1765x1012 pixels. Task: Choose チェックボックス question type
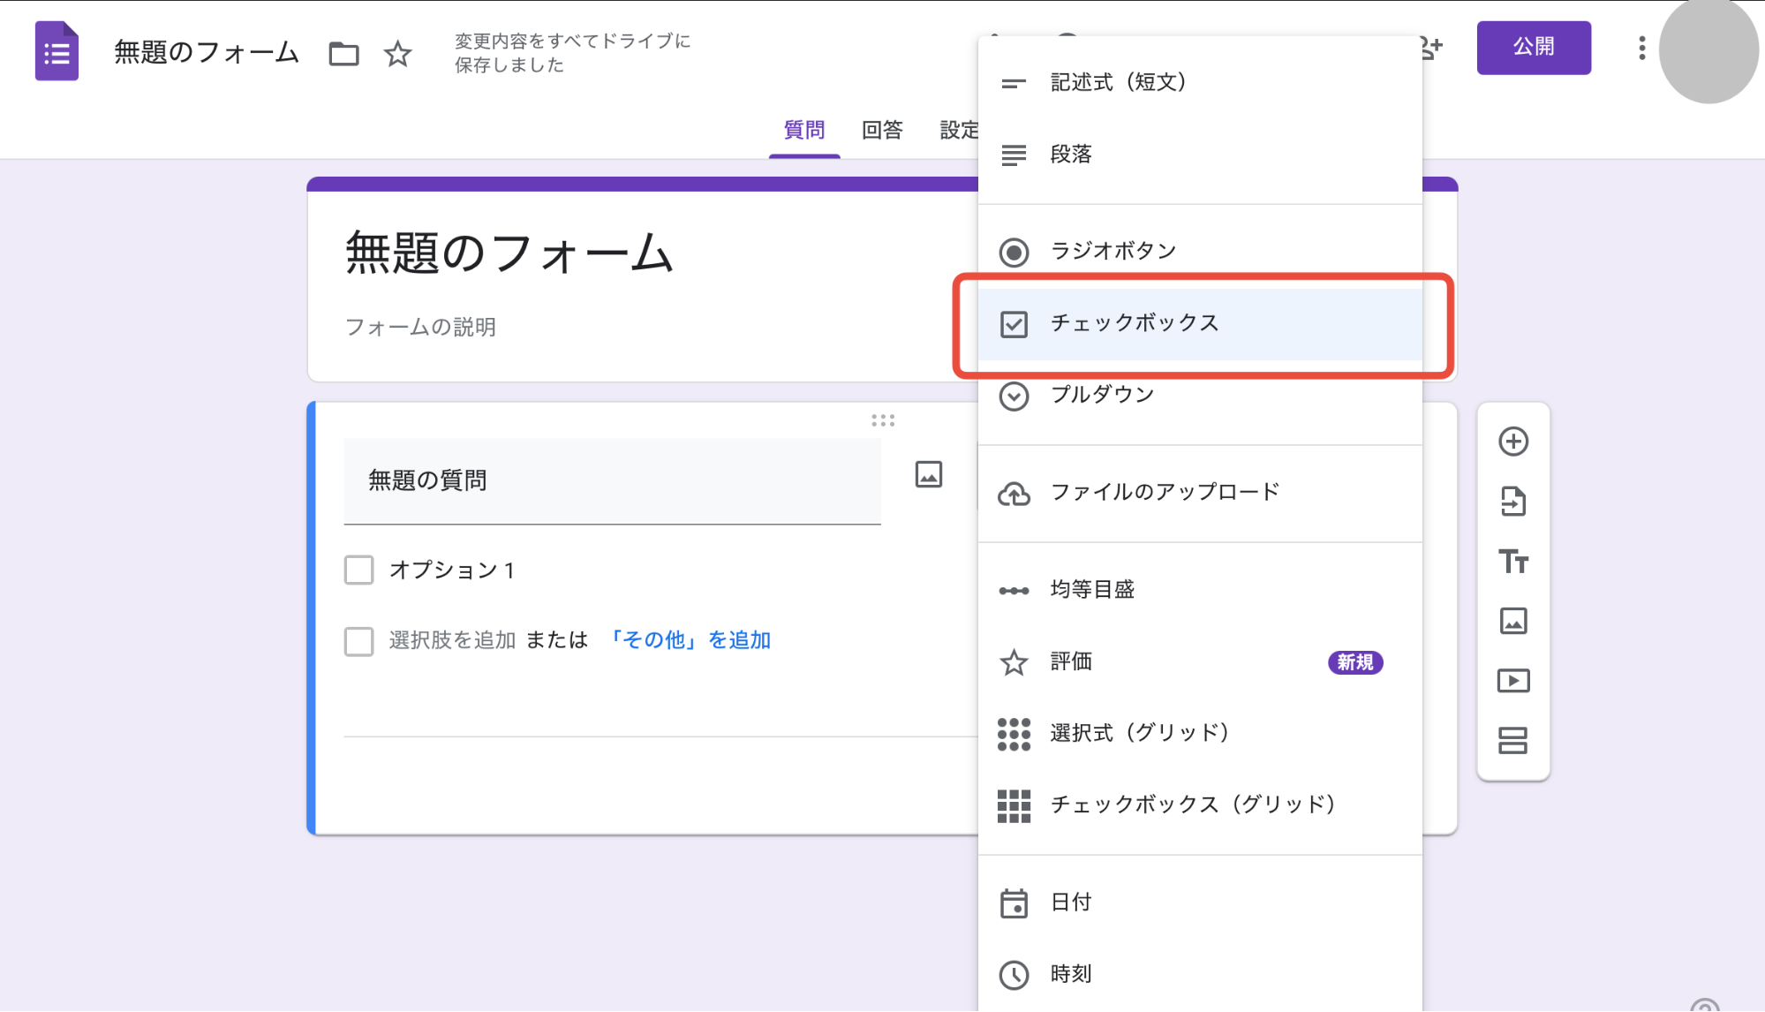[x=1200, y=324]
